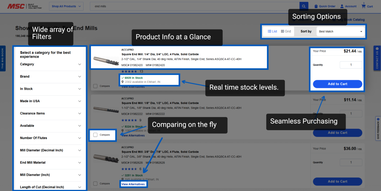Image resolution: width=381 pixels, height=191 pixels.
Task: Click the '3251 In Stock' text
Action: point(134,175)
